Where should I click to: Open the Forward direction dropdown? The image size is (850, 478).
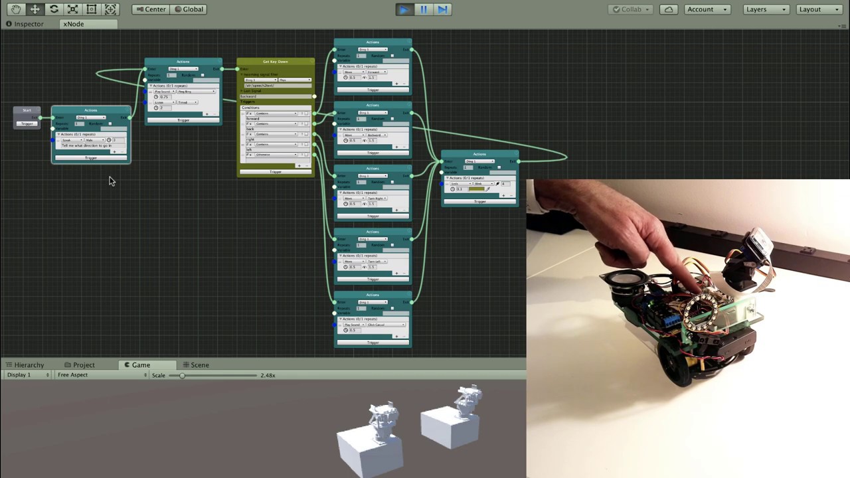pyautogui.click(x=377, y=72)
